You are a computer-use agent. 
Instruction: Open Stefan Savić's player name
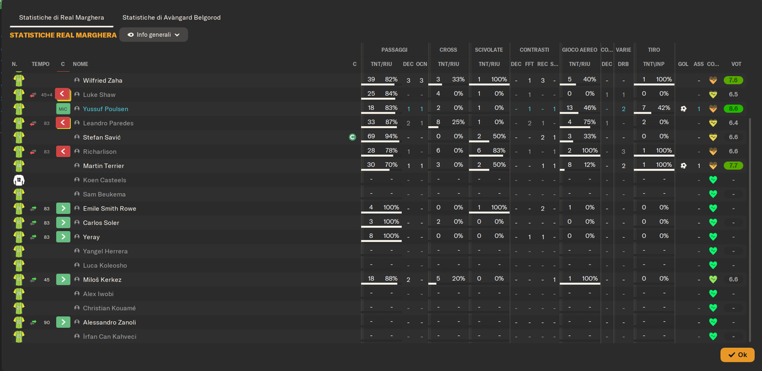coord(102,137)
